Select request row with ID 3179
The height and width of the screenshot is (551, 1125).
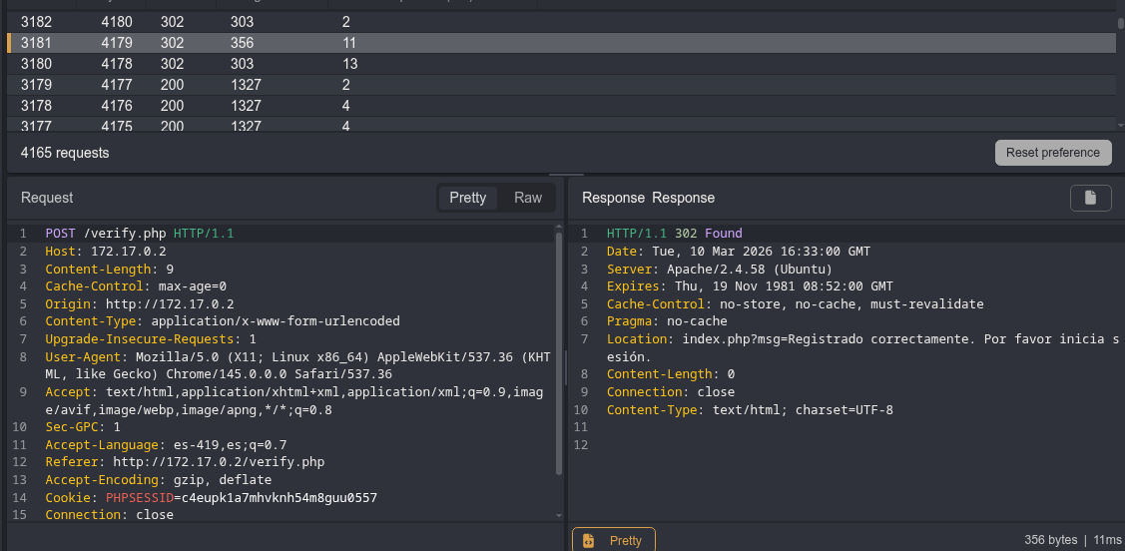click(37, 85)
